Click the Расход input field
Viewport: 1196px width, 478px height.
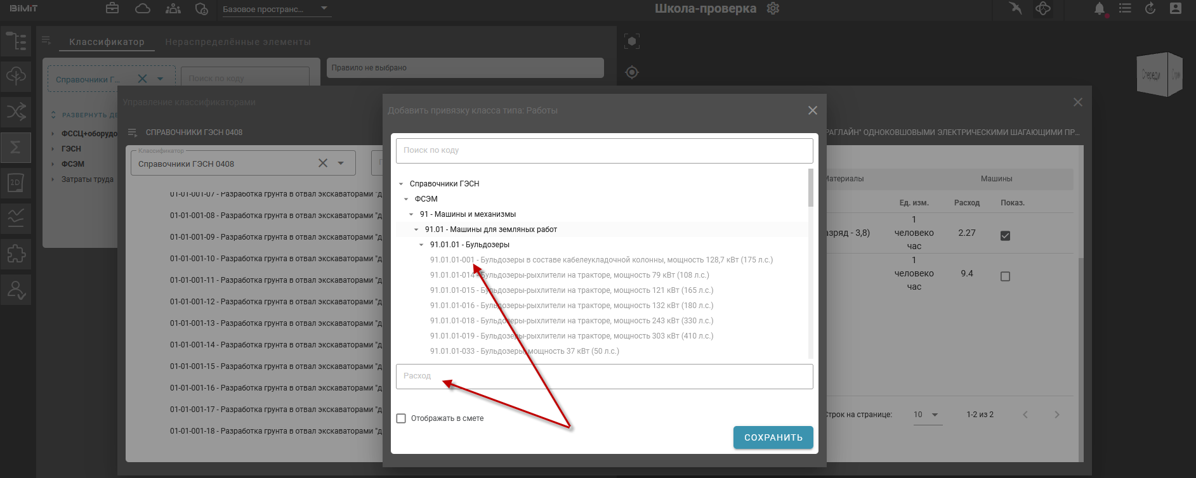click(x=604, y=377)
